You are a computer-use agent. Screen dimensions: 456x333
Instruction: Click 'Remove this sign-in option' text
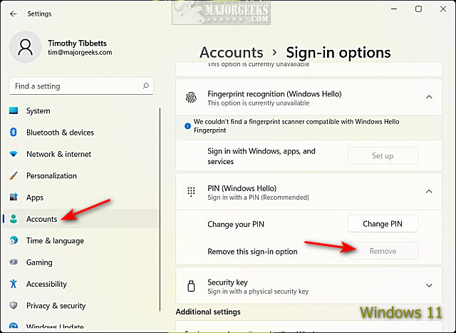pyautogui.click(x=252, y=252)
